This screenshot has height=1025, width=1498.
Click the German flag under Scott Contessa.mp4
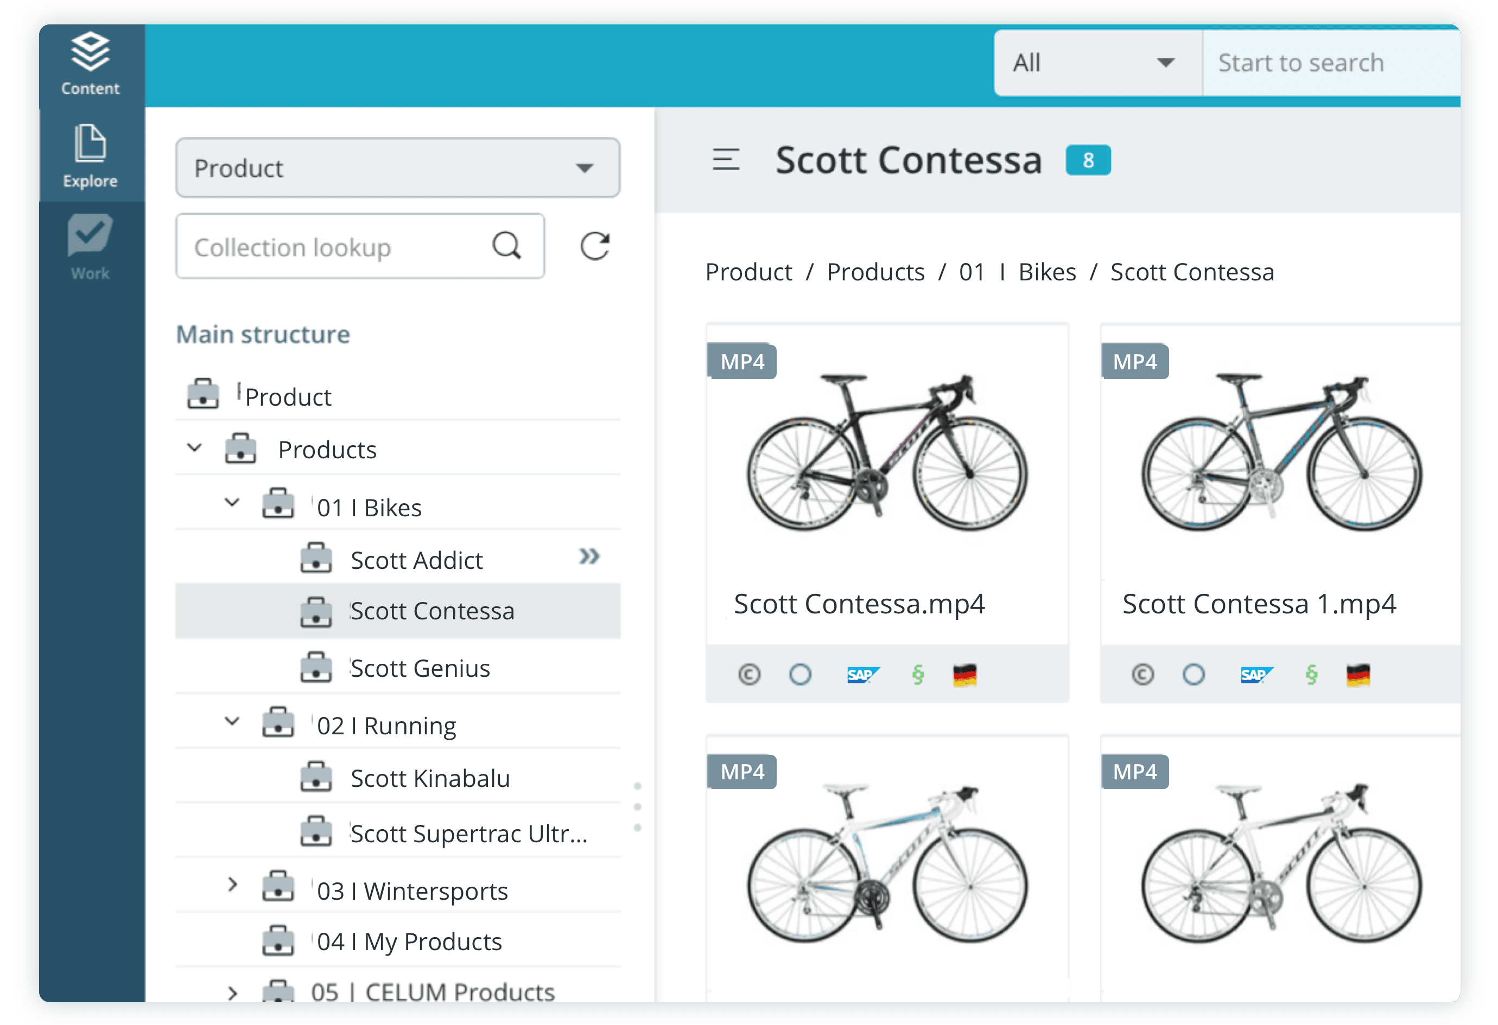pos(965,675)
